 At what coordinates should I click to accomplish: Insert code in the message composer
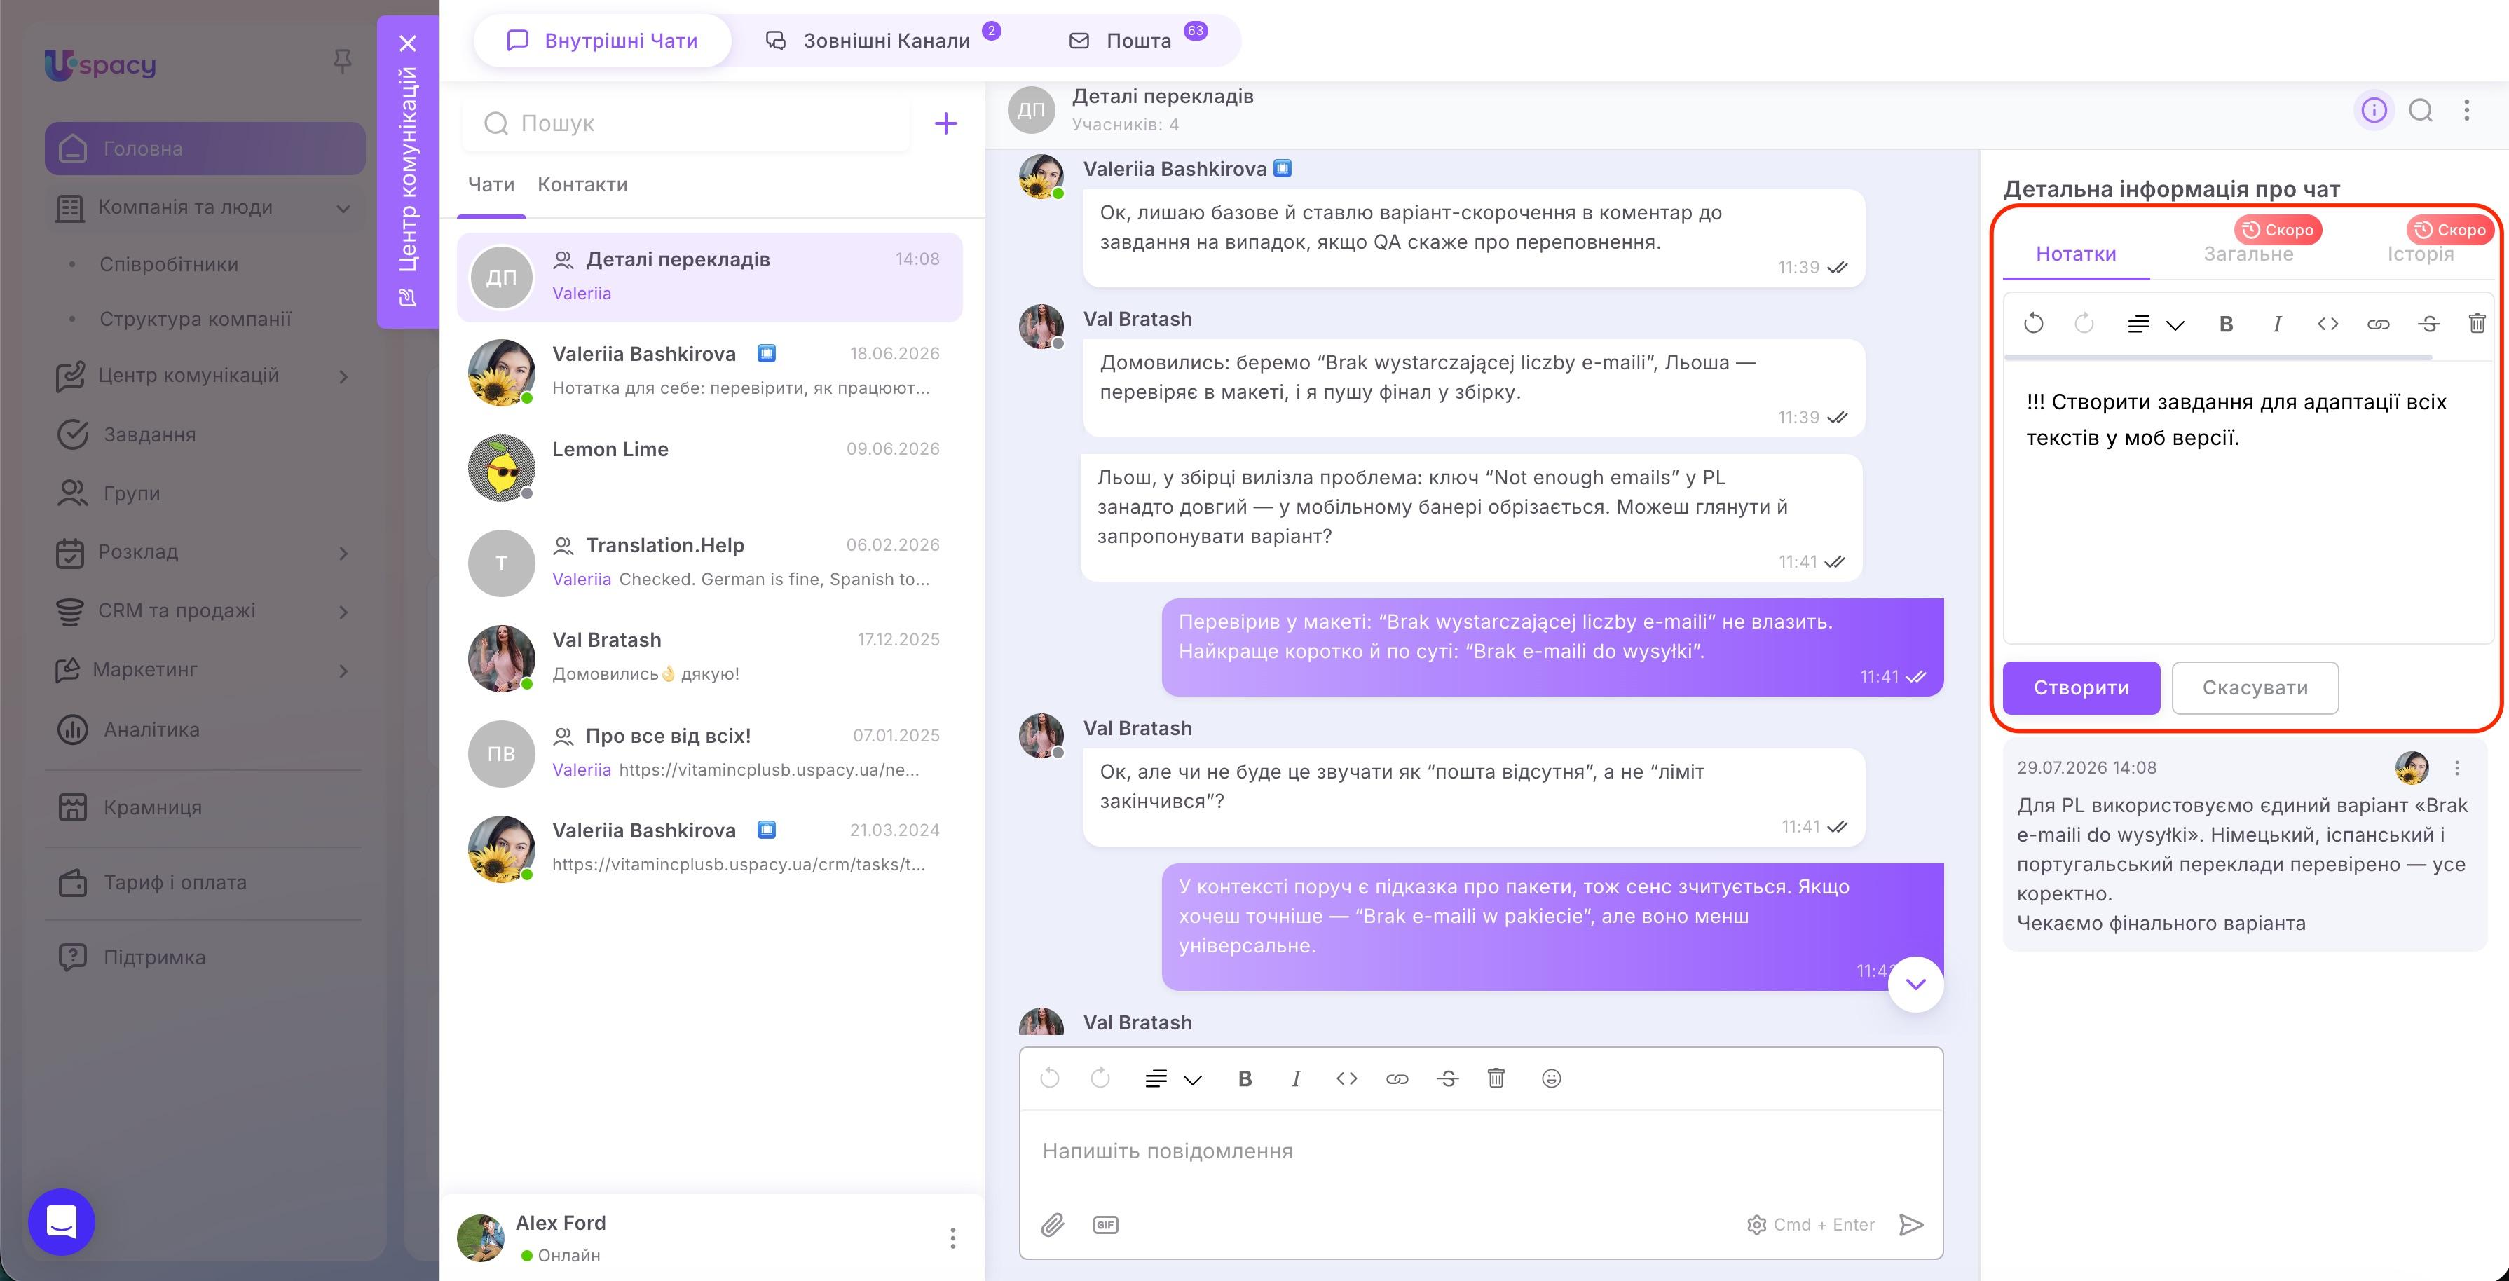tap(1347, 1078)
